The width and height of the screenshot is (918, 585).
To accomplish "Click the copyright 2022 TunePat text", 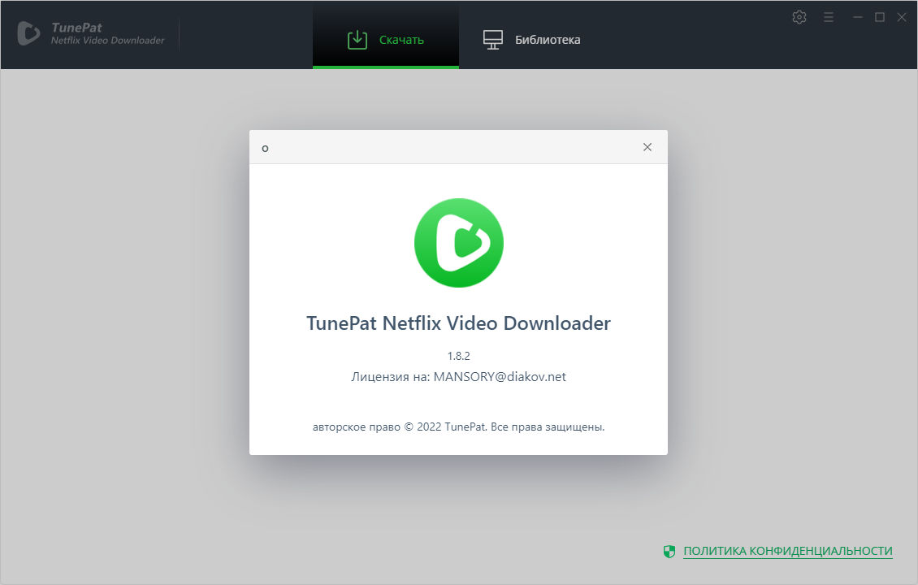I will [459, 426].
